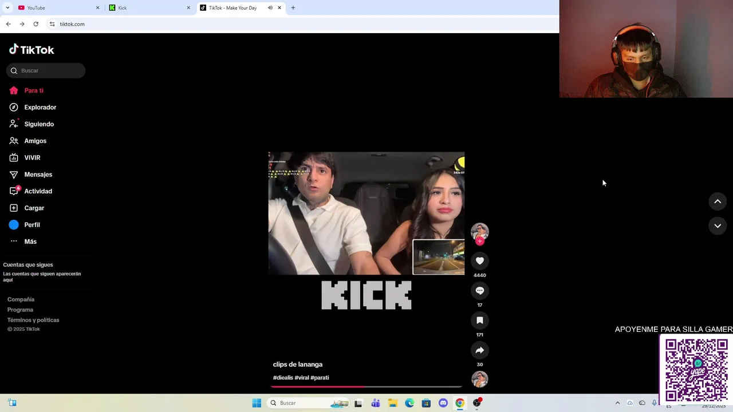Click the sound disc avatar below share
The image size is (733, 412).
[480, 379]
